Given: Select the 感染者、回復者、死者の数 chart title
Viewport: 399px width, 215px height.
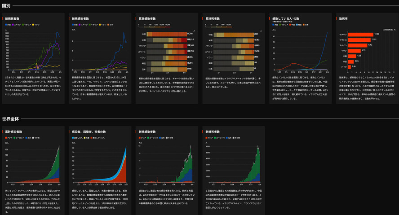Looking at the screenshot, I should (89, 132).
